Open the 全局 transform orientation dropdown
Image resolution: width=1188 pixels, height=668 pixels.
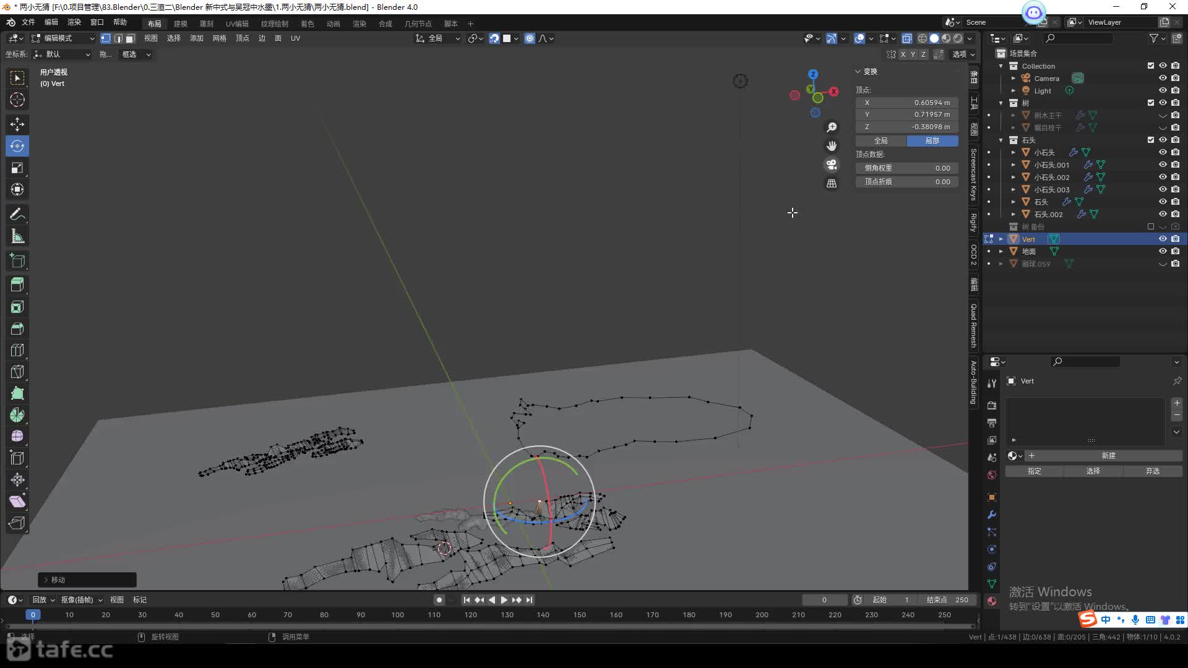point(438,38)
